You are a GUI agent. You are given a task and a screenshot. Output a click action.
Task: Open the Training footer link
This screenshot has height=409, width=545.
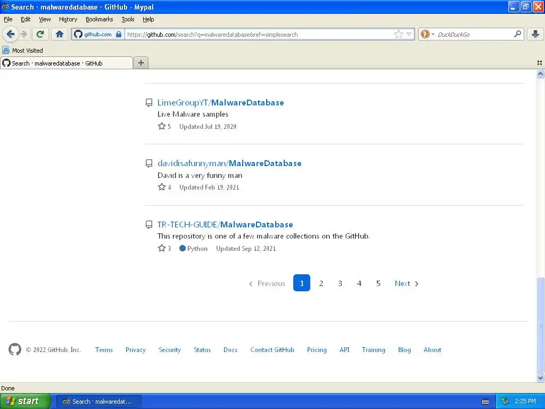pos(373,350)
